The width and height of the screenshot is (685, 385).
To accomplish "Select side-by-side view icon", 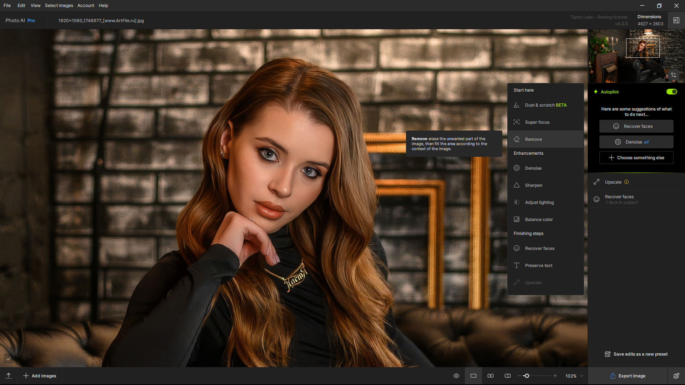I will [491, 376].
